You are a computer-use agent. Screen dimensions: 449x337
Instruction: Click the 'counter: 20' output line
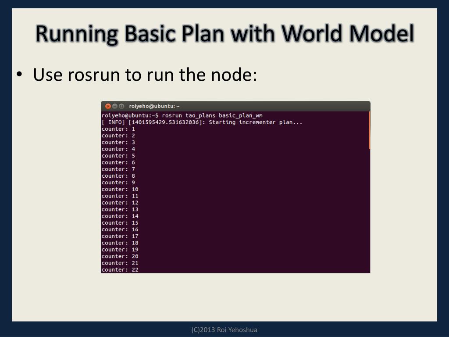120,256
